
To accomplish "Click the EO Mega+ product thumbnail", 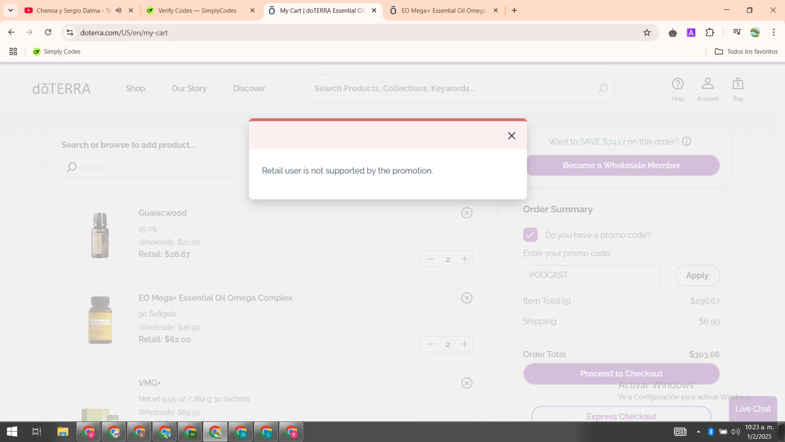I will pyautogui.click(x=100, y=321).
